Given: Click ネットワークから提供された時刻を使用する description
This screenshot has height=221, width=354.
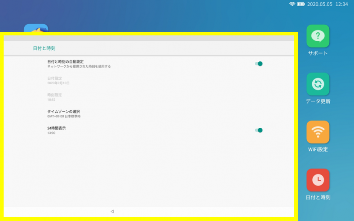Looking at the screenshot, I should coord(79,66).
